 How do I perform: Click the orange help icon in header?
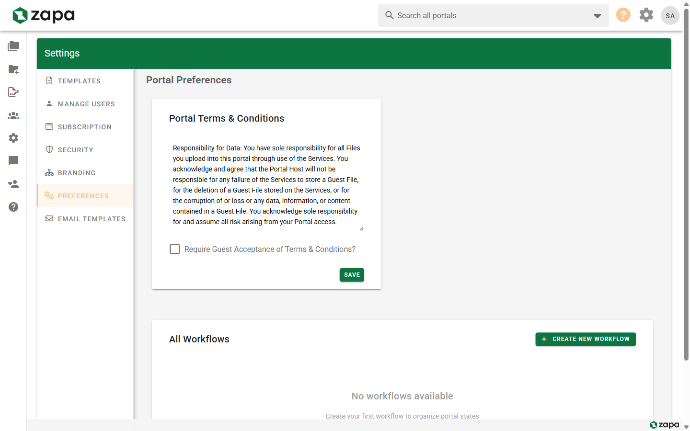(x=623, y=15)
